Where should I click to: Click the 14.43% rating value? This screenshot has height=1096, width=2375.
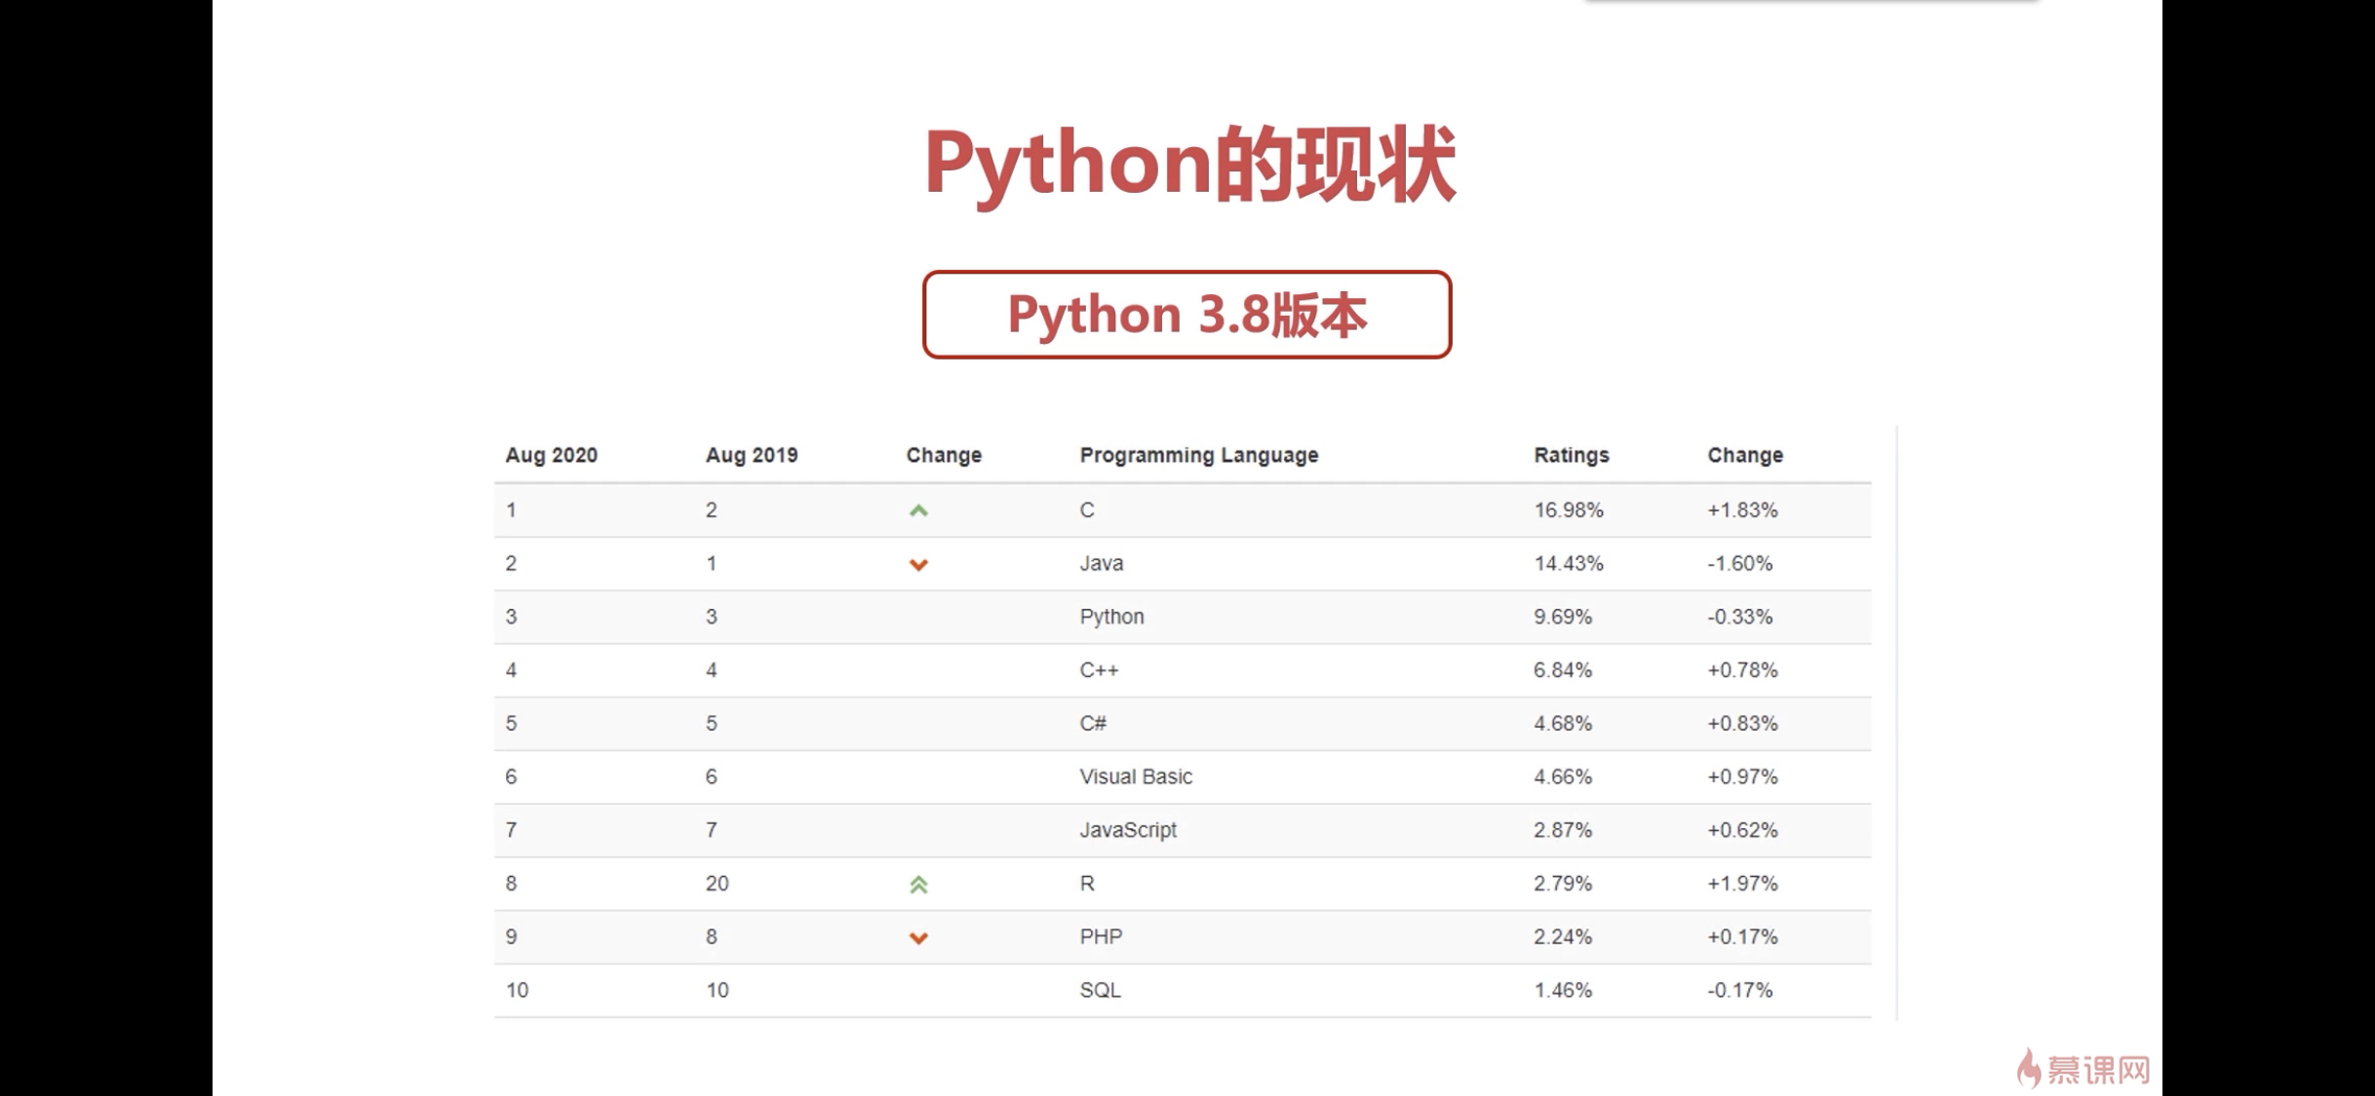[1569, 563]
